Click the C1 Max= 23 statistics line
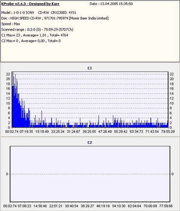This screenshot has height=211, width=180. [x=35, y=35]
